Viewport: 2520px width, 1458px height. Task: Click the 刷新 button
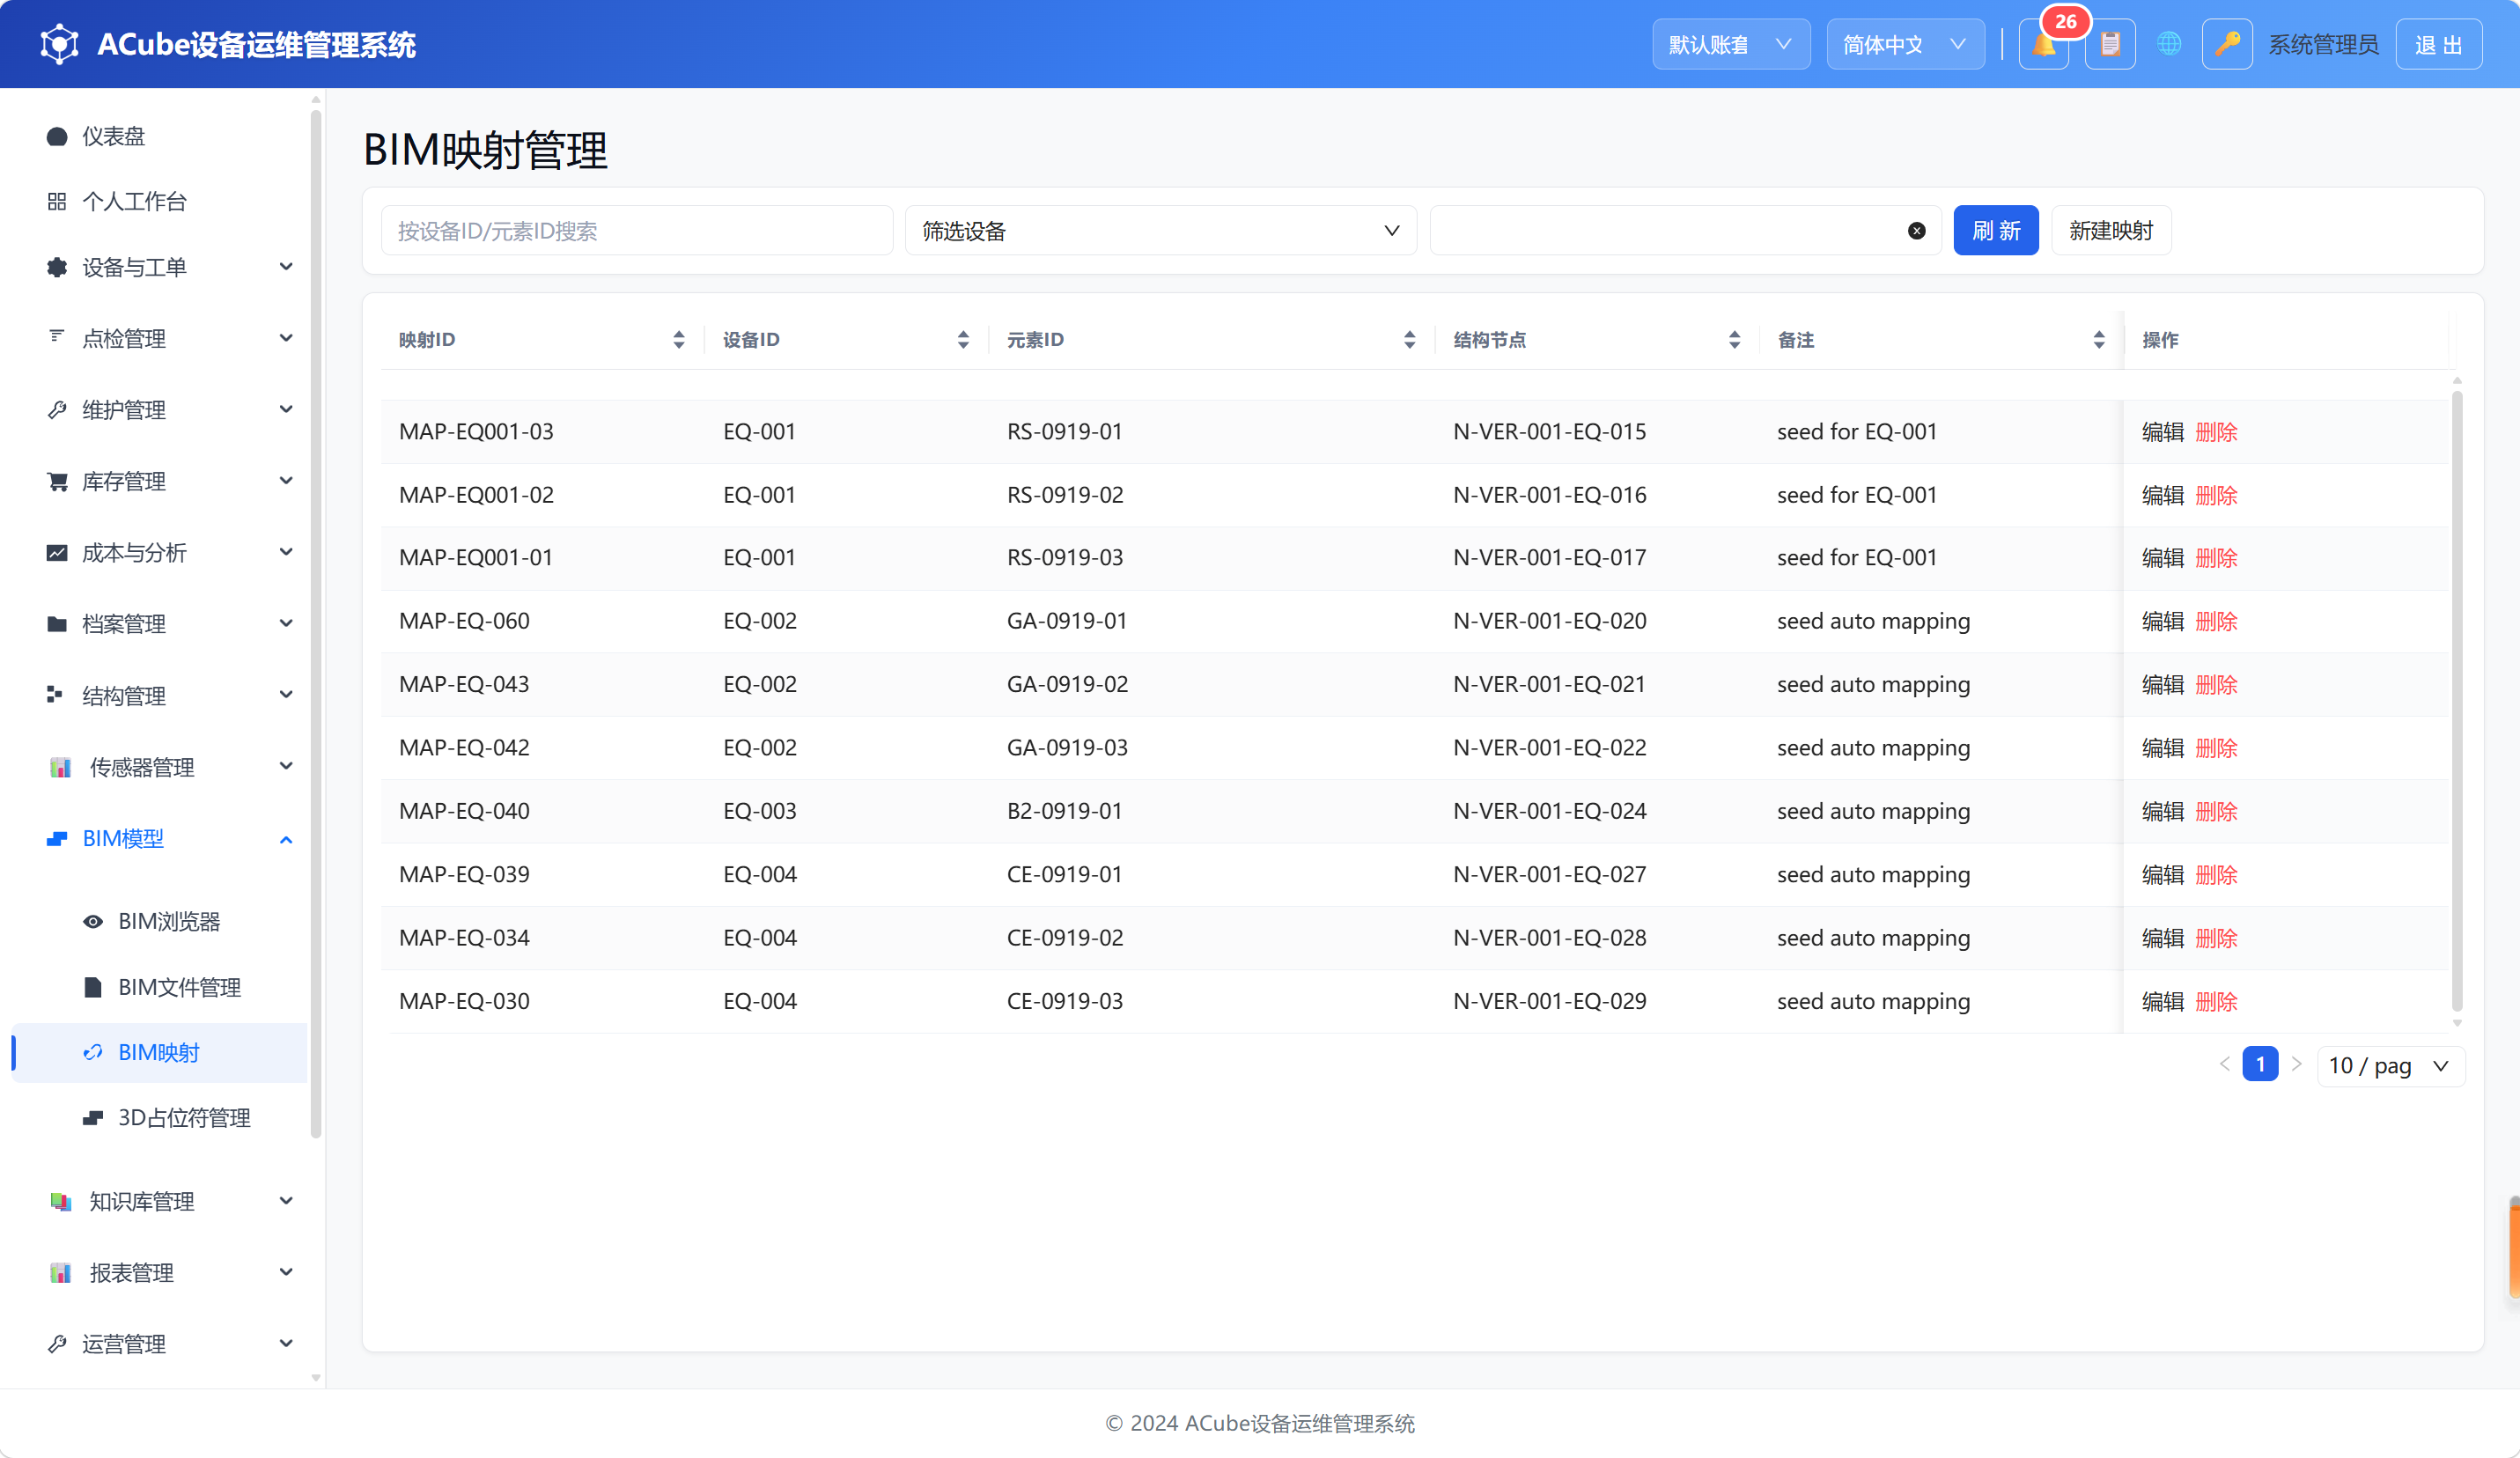(x=1995, y=231)
